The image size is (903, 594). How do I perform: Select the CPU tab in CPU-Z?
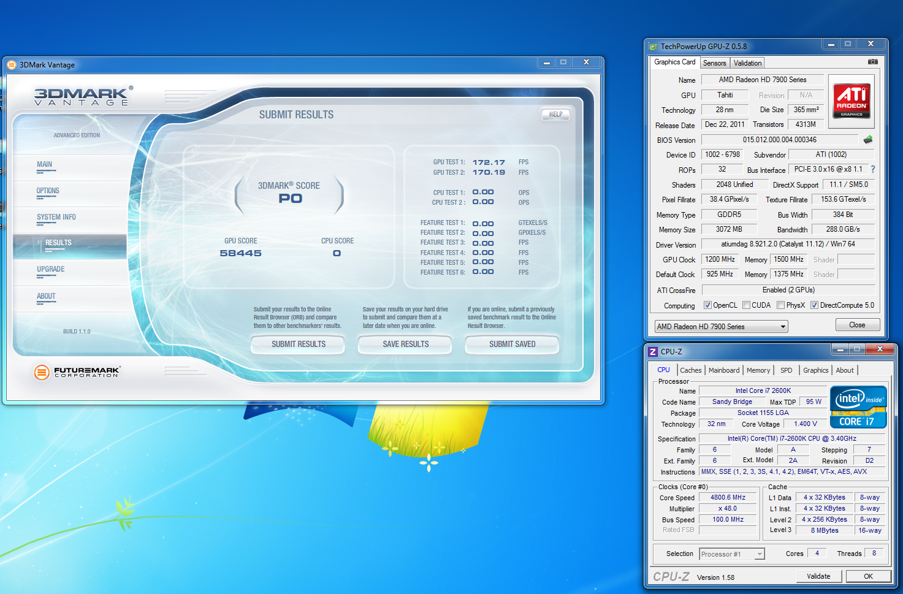click(663, 370)
